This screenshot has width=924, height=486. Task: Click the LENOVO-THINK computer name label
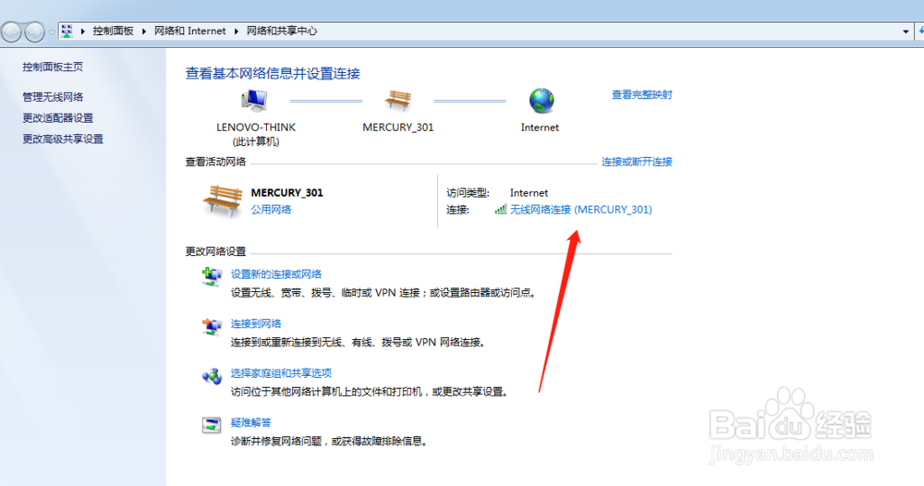[256, 128]
